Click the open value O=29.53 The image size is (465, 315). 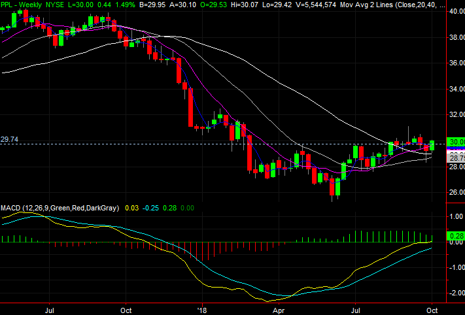coord(213,5)
